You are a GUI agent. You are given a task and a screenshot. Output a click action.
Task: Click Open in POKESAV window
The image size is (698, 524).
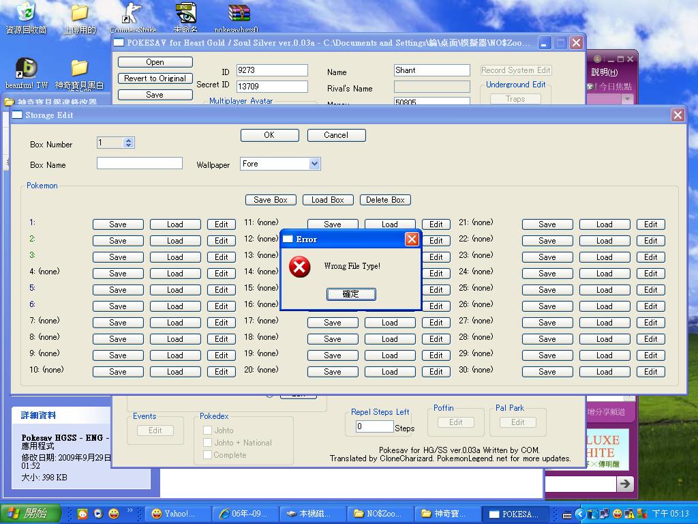[x=155, y=62]
